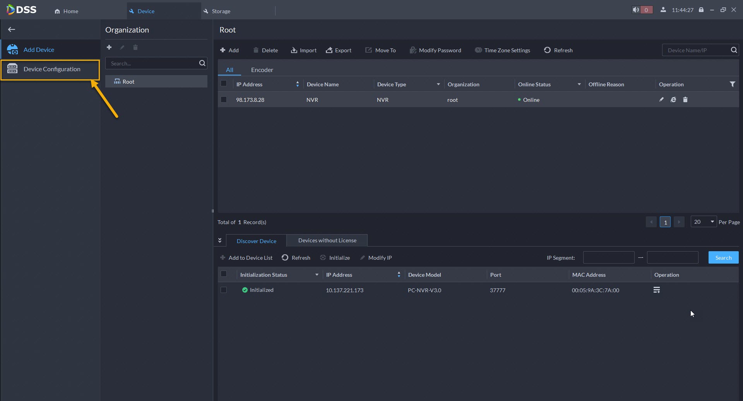Click the trash icon in NVR row
This screenshot has height=401, width=743.
click(685, 99)
